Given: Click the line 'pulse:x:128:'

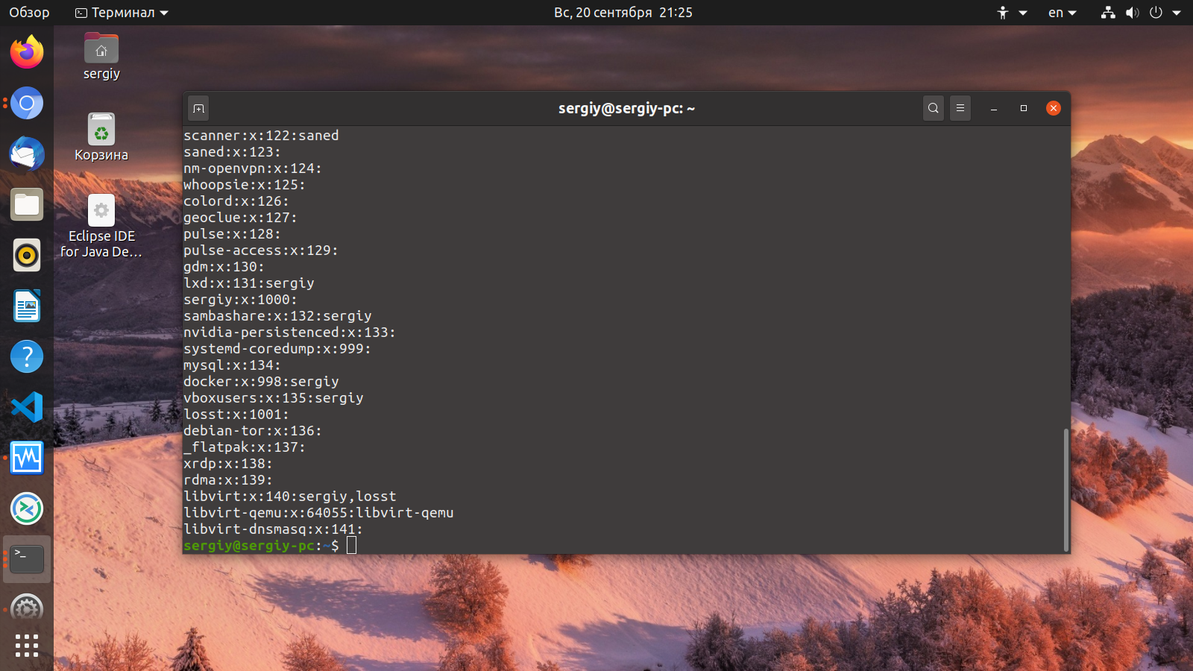Looking at the screenshot, I should tap(232, 234).
